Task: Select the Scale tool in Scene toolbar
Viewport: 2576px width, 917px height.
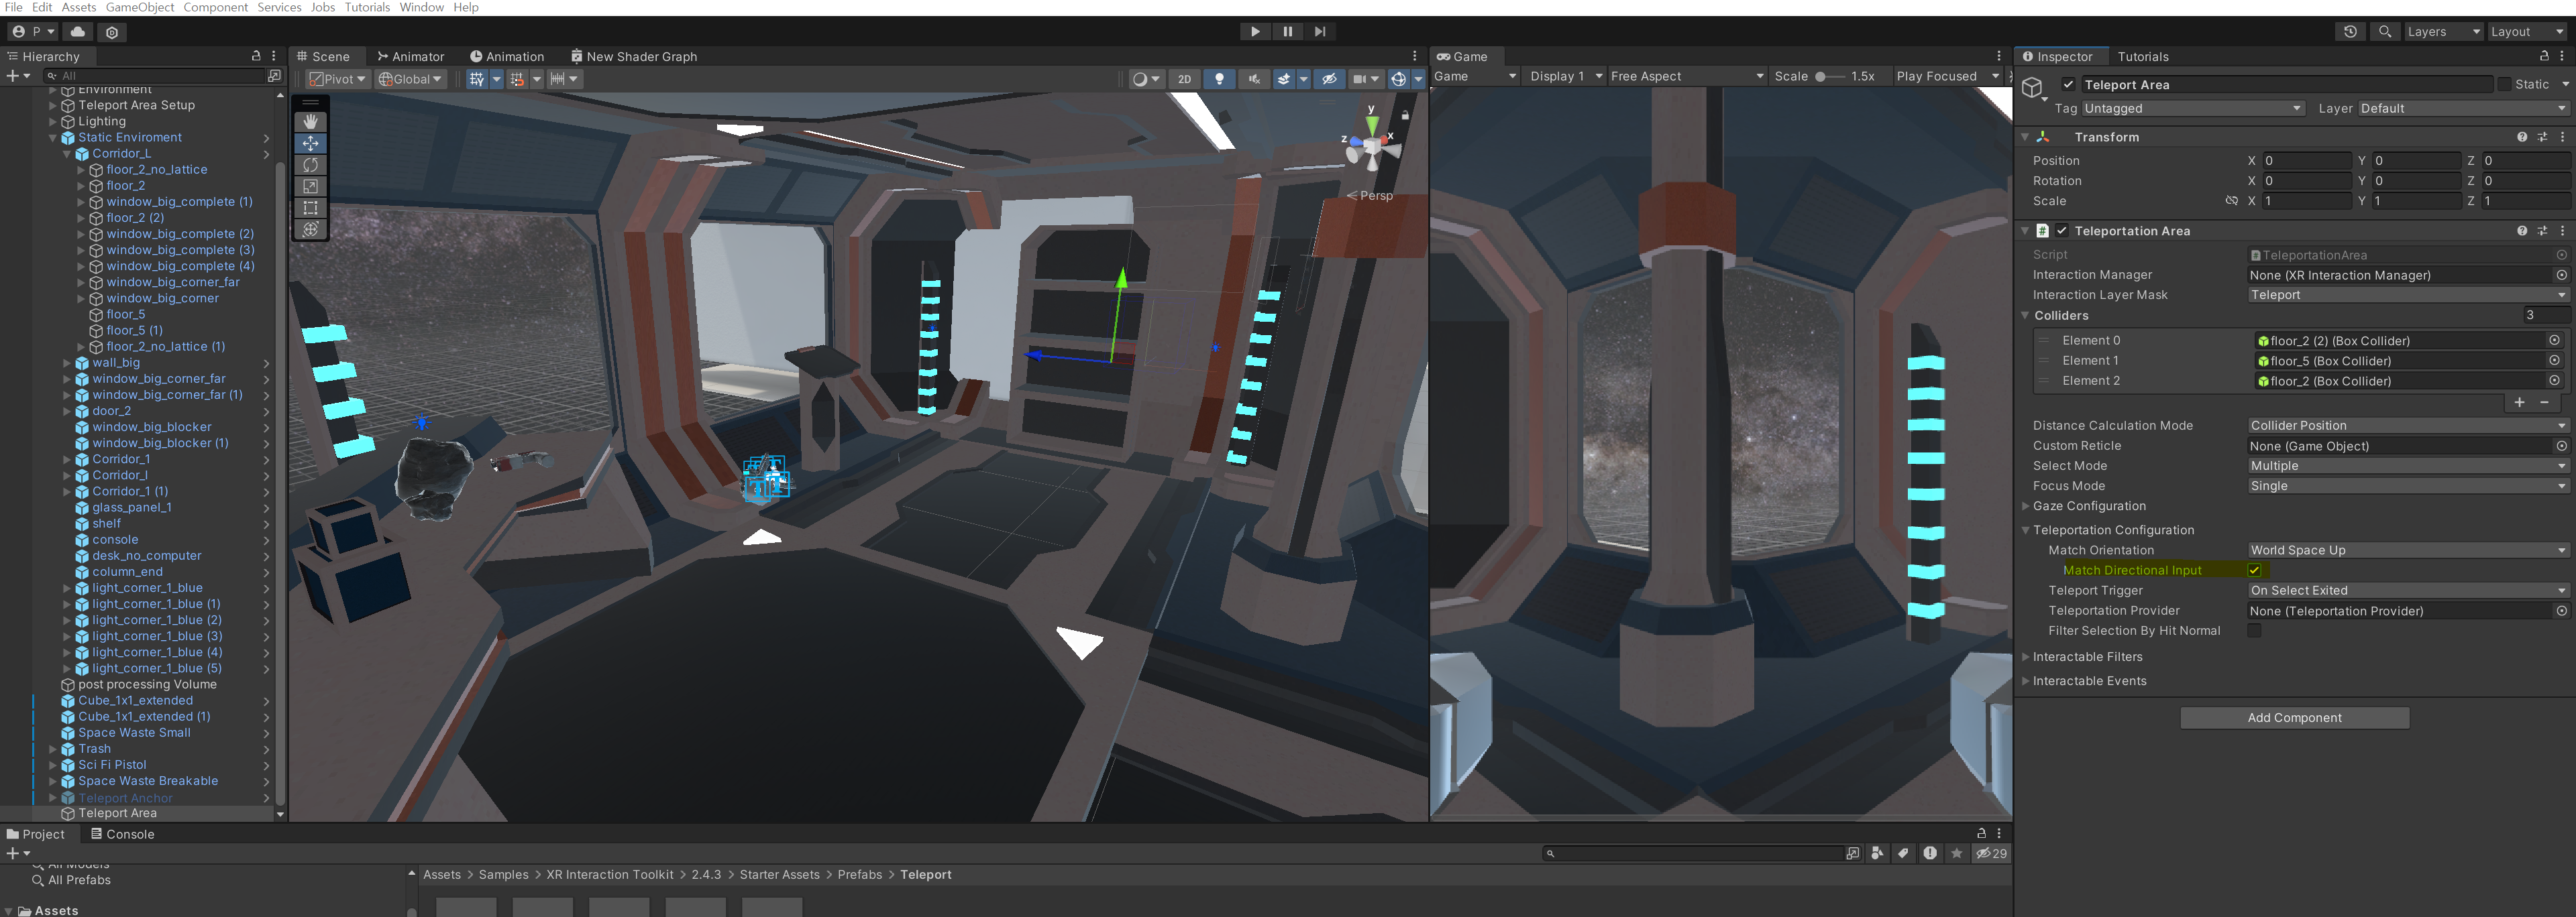Action: pos(310,187)
